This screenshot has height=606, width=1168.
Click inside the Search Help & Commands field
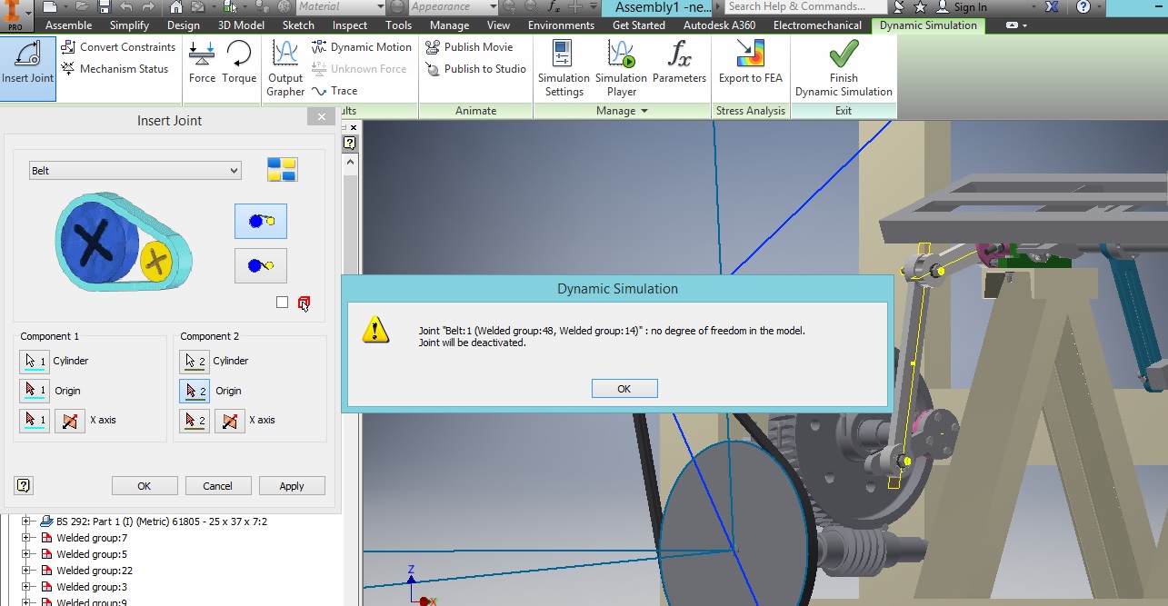click(x=800, y=6)
